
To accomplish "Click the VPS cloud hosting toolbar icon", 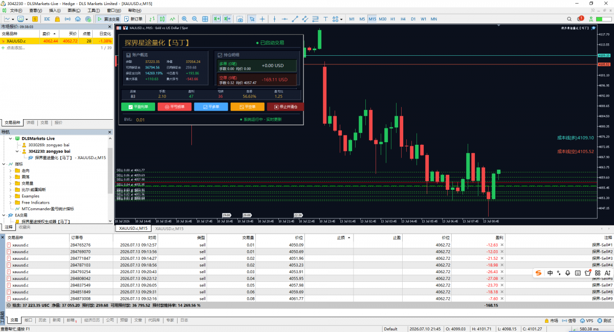I will pyautogui.click(x=78, y=19).
